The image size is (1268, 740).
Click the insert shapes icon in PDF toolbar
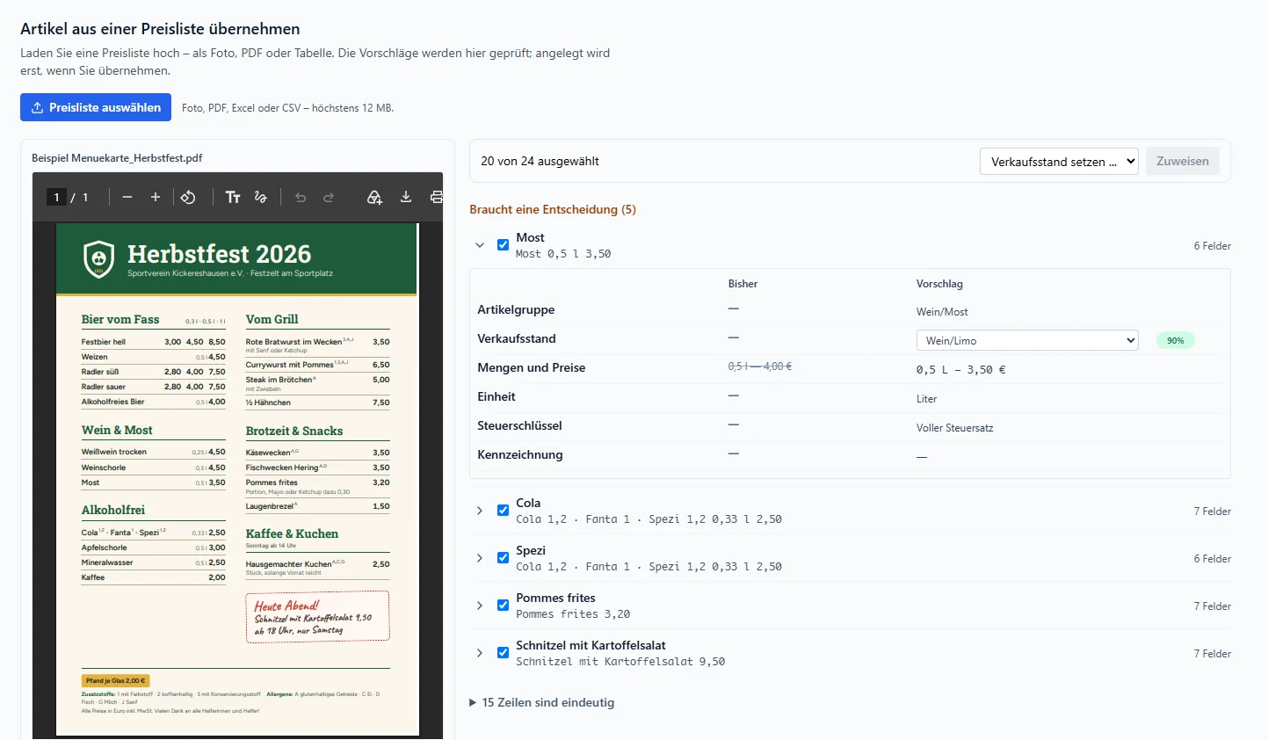pos(375,197)
